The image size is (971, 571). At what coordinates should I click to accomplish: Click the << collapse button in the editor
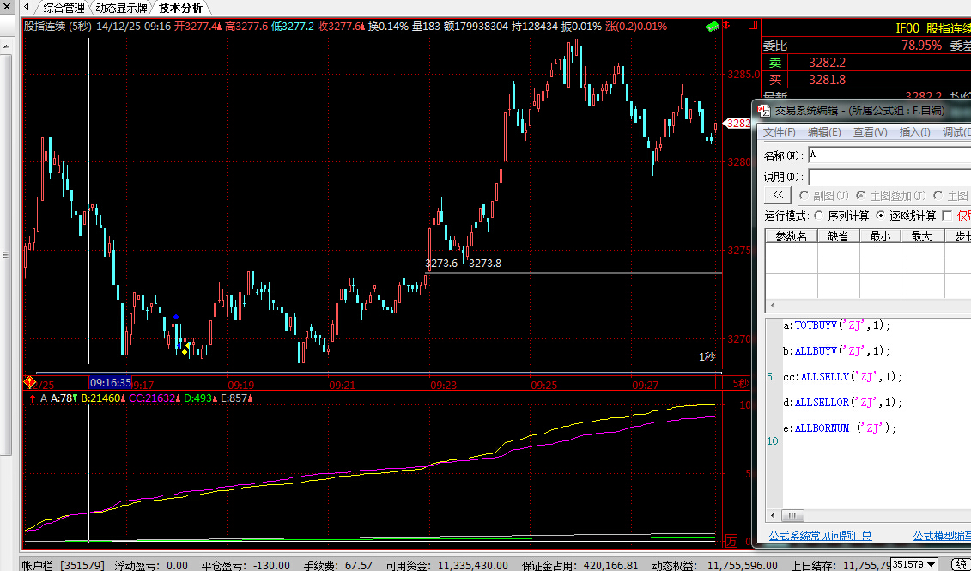point(778,196)
